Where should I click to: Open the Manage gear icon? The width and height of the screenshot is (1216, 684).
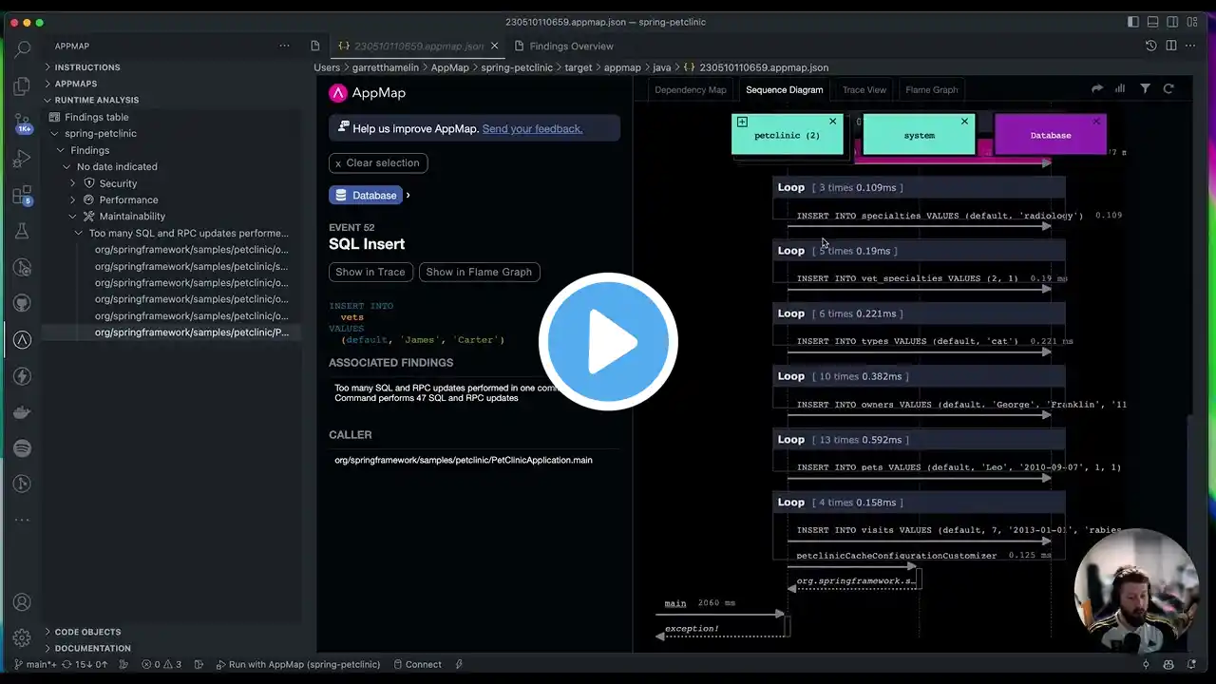coord(22,637)
